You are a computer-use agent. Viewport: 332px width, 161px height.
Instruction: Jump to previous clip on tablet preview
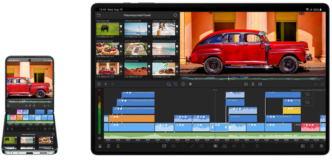tap(246, 84)
